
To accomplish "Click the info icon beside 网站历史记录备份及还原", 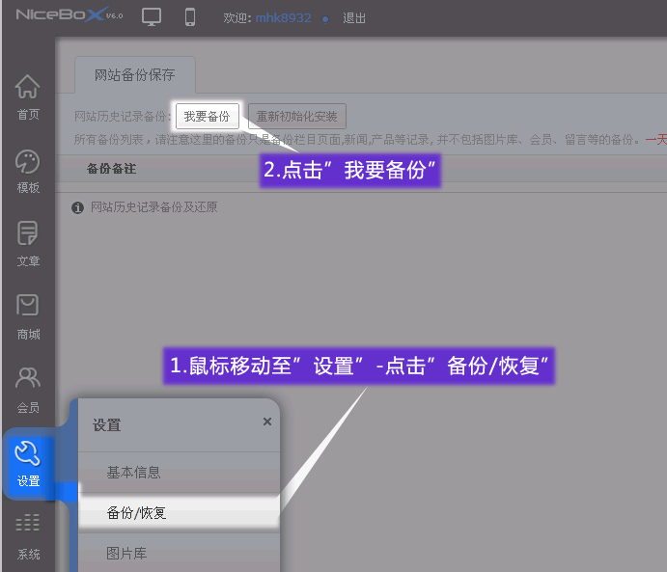I will [x=78, y=207].
